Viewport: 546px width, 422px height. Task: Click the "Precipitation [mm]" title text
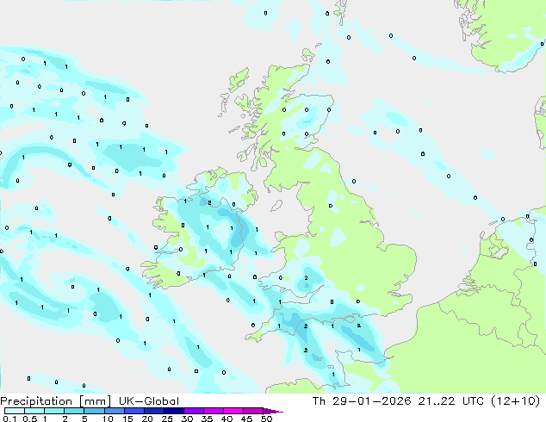click(56, 401)
